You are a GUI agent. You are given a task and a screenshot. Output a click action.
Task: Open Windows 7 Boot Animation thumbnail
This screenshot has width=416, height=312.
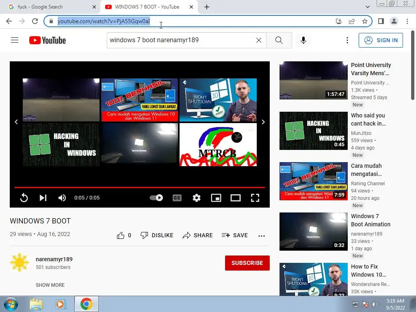314,232
